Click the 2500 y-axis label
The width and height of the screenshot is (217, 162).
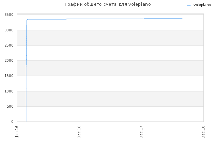[x=9, y=45]
